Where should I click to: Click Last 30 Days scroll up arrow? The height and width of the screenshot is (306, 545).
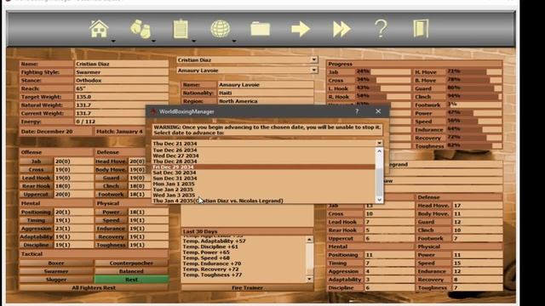pyautogui.click(x=309, y=240)
